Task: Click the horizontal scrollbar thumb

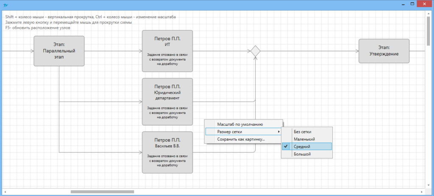Action: pyautogui.click(x=102, y=192)
